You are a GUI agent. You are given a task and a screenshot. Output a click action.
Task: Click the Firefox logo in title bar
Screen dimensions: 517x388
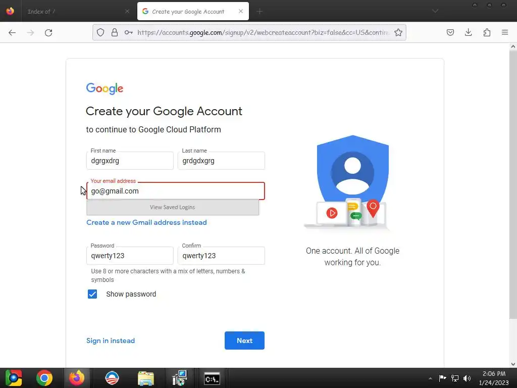(x=10, y=11)
